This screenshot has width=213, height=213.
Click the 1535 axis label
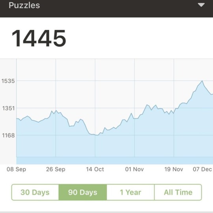(8, 81)
